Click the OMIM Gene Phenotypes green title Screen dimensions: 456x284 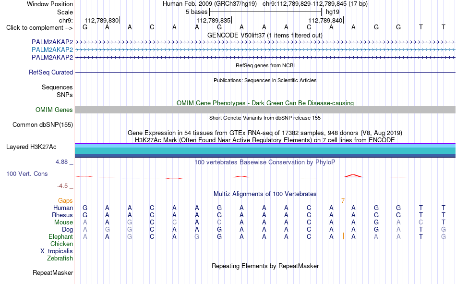coord(265,103)
